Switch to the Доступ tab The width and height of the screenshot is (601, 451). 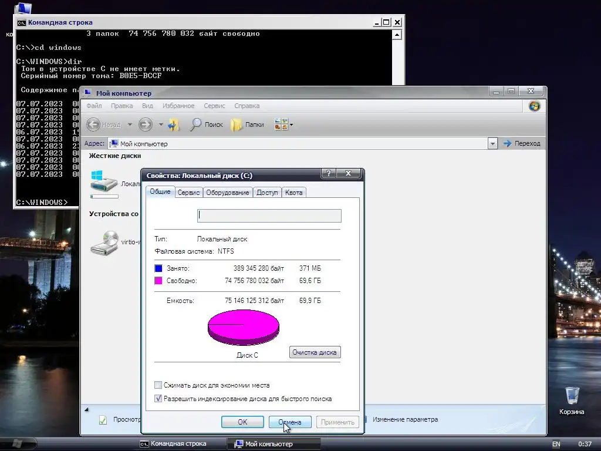tap(267, 193)
